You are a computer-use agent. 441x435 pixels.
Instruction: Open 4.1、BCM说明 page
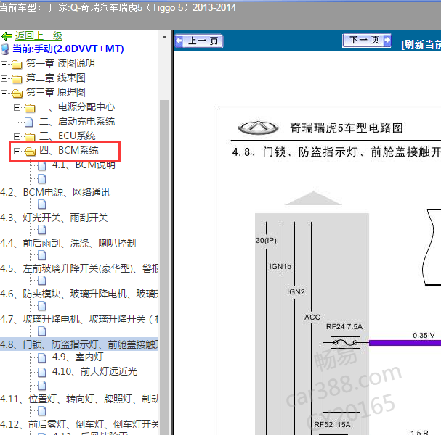tap(84, 165)
